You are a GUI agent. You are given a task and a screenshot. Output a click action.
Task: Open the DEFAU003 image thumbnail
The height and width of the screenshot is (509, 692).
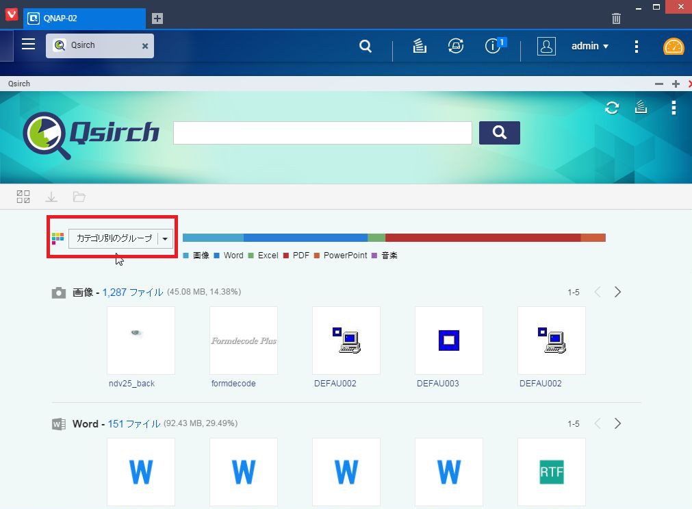click(x=449, y=340)
